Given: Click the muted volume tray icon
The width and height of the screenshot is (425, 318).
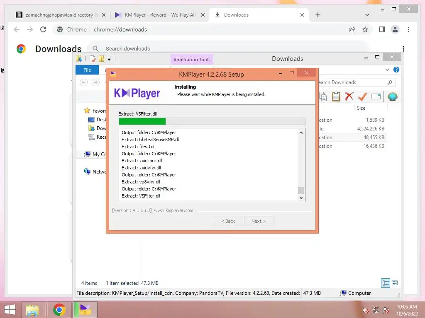Looking at the screenshot, I should coord(366,310).
